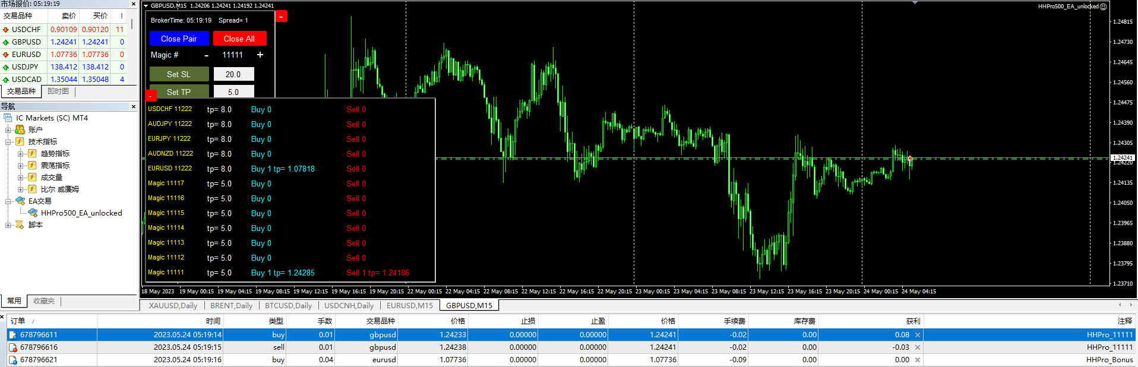This screenshot has height=367, width=1138.
Task: Toggle the pairs list red minus button
Action: click(x=151, y=96)
